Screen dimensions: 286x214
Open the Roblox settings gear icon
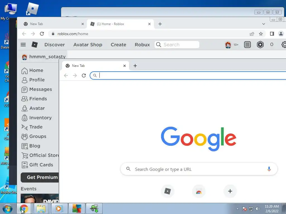284,45
